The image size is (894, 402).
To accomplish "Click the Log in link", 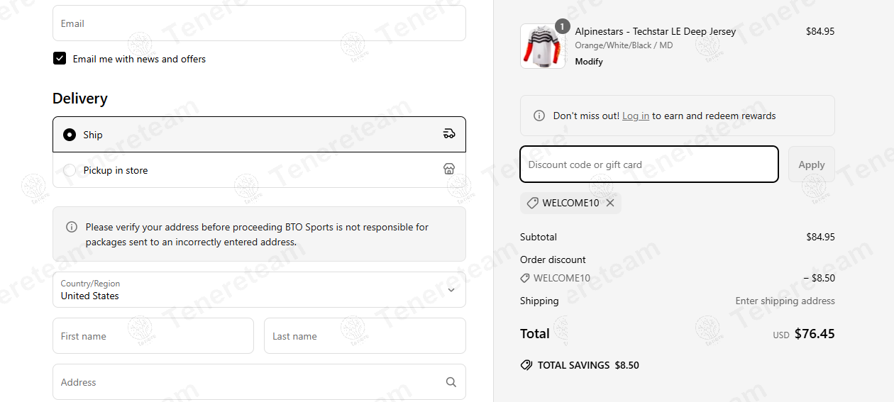I will point(636,116).
